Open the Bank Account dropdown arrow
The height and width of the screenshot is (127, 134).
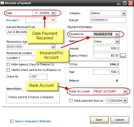point(125,91)
